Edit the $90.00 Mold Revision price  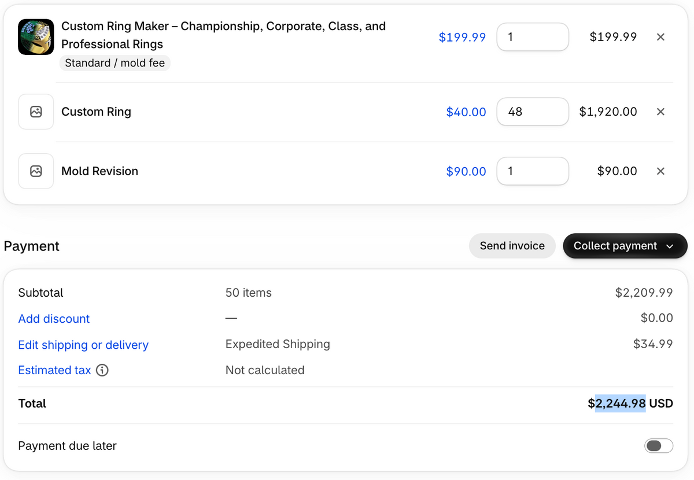tap(466, 171)
